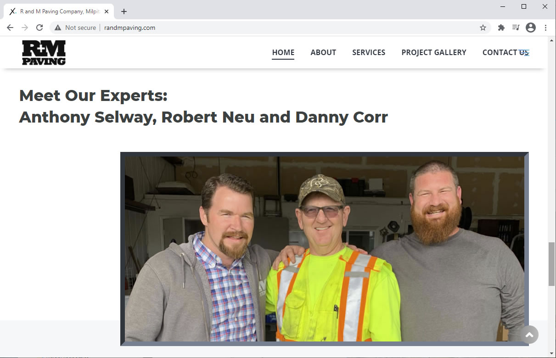Click the forward navigation arrow
The width and height of the screenshot is (556, 358).
tap(25, 28)
